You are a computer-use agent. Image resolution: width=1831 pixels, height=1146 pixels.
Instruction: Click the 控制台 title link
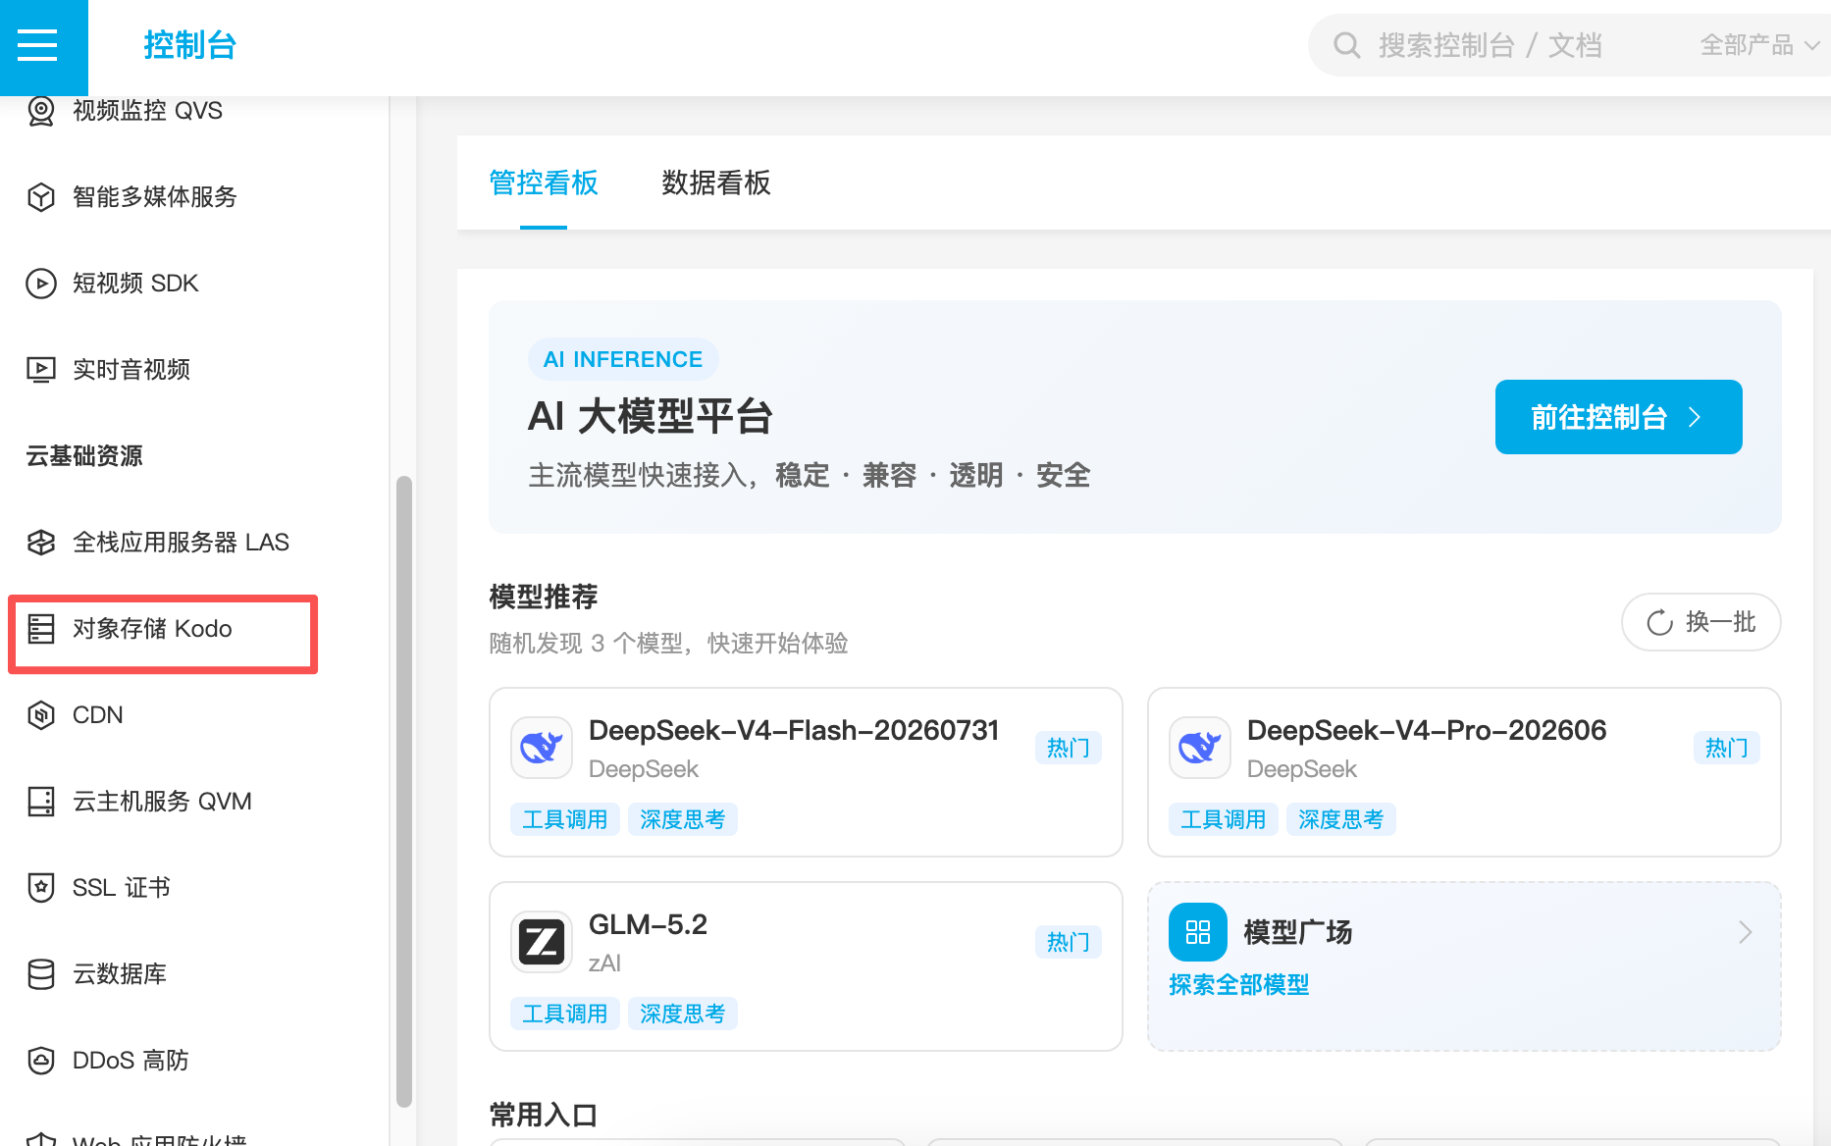click(x=189, y=45)
